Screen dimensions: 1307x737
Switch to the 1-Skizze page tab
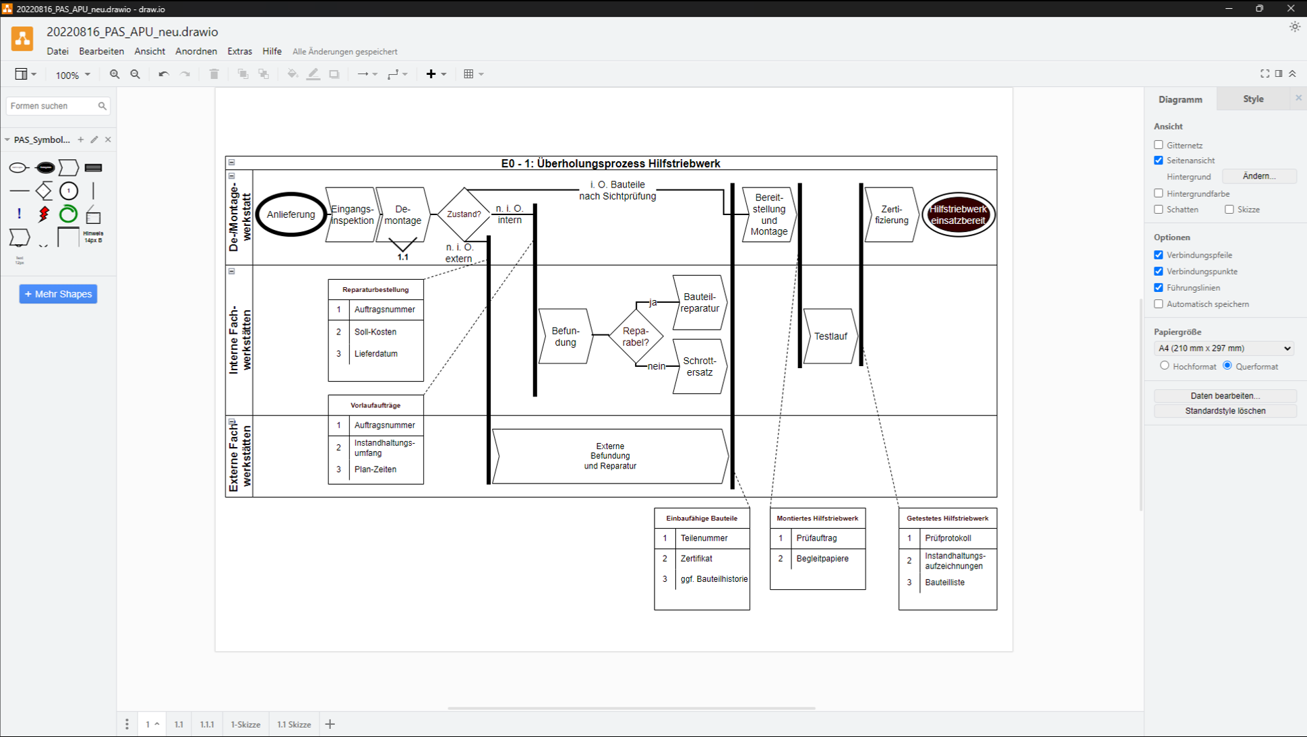[245, 724]
